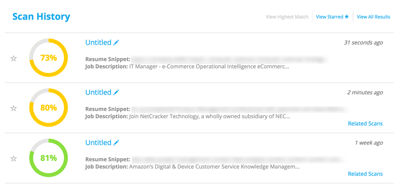The width and height of the screenshot is (399, 188).
Task: Click the Scan History heading
Action: click(41, 17)
